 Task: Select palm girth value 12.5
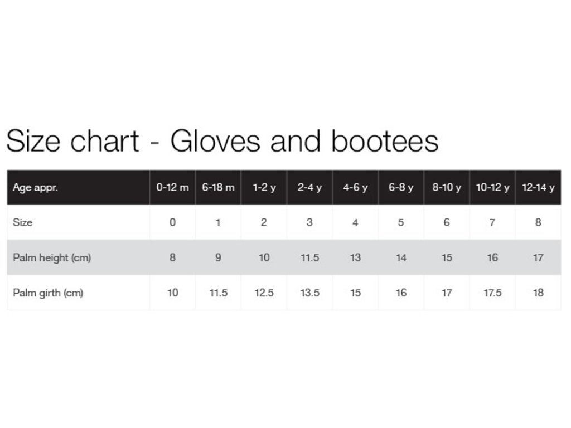[264, 293]
